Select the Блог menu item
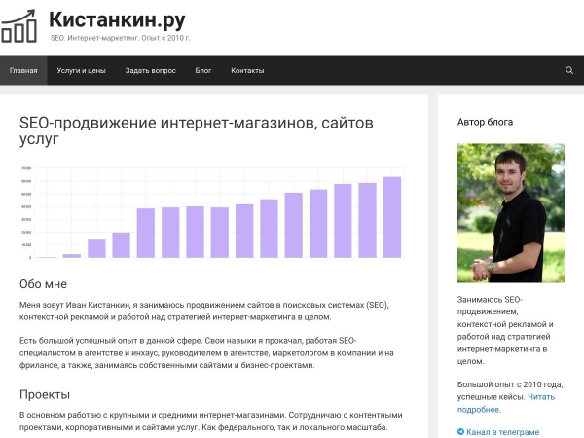 pos(203,70)
